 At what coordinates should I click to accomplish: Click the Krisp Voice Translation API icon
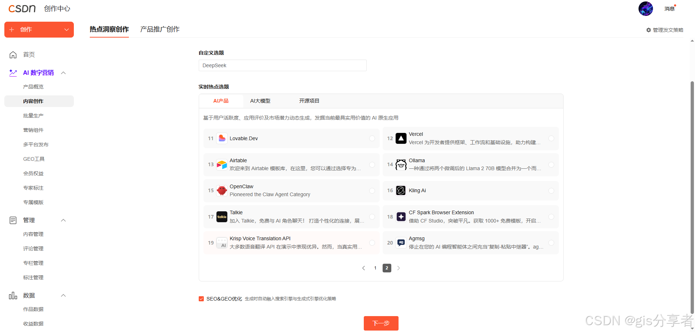point(222,243)
